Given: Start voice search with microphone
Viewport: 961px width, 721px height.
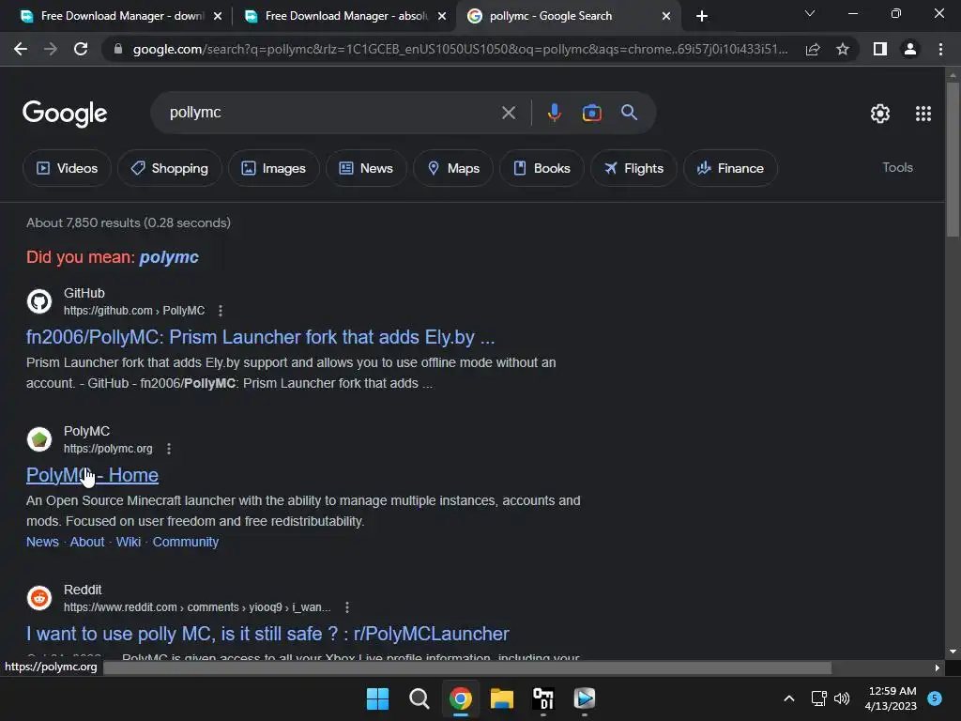Looking at the screenshot, I should (x=554, y=113).
